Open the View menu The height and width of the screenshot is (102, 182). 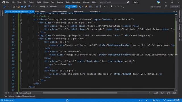click(19, 2)
